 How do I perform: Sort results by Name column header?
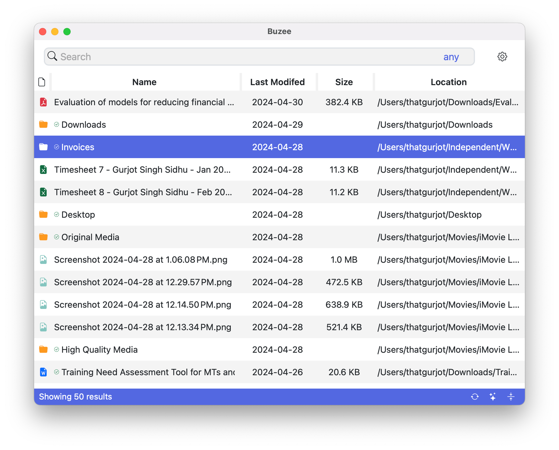[144, 82]
